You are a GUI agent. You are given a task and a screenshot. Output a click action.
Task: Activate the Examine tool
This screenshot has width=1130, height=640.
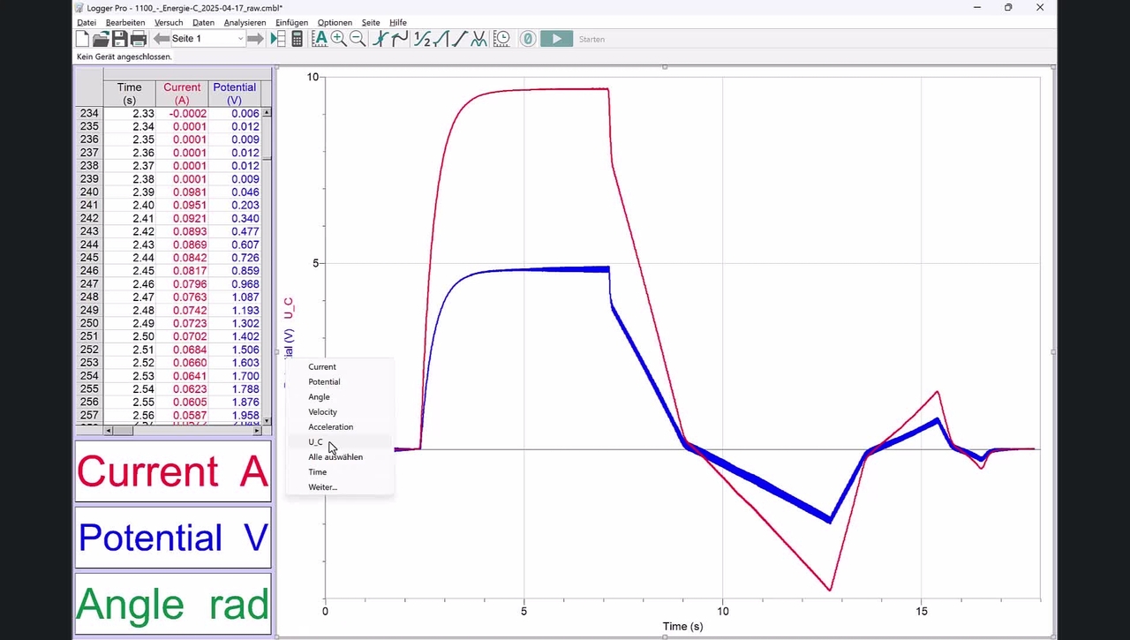pyautogui.click(x=380, y=39)
